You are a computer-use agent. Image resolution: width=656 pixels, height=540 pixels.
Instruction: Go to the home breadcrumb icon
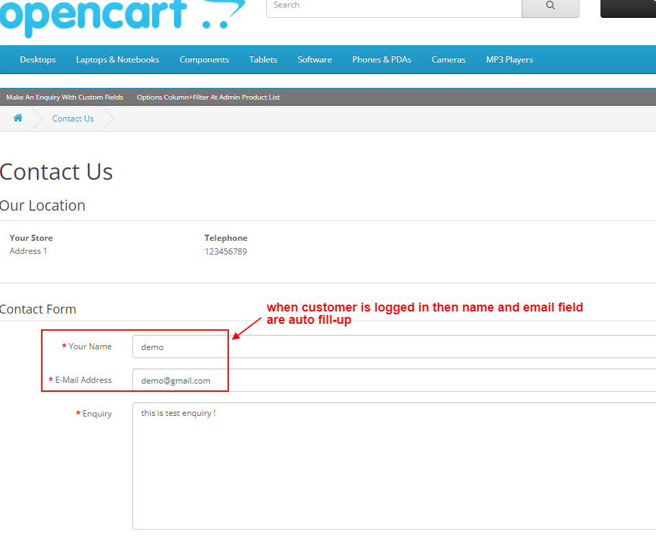pos(18,118)
